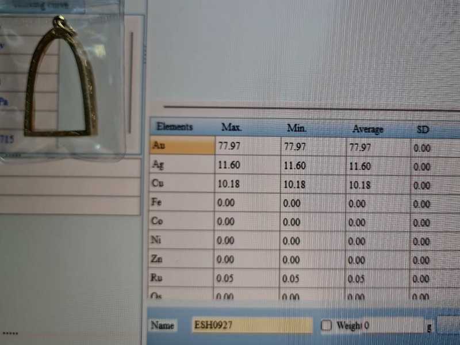The height and width of the screenshot is (345, 460).
Task: Select the Ag element row
Action: (181, 165)
